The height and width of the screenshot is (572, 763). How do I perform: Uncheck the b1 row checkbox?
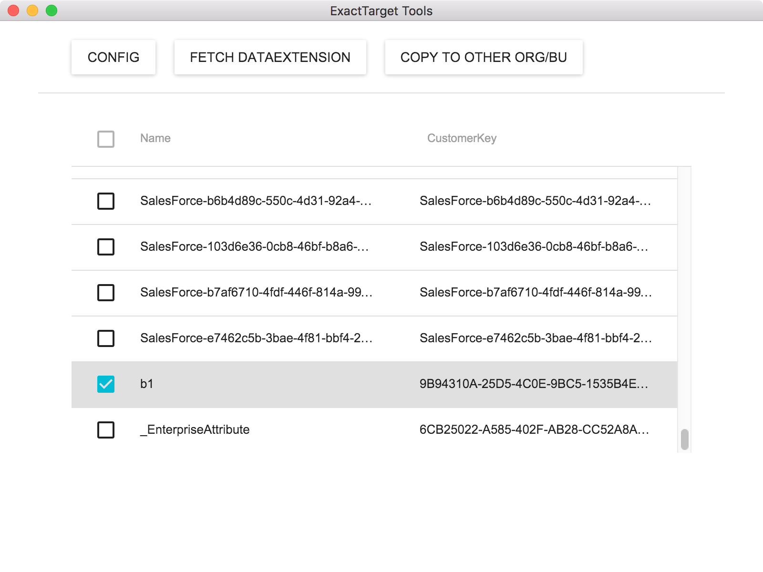click(x=106, y=384)
